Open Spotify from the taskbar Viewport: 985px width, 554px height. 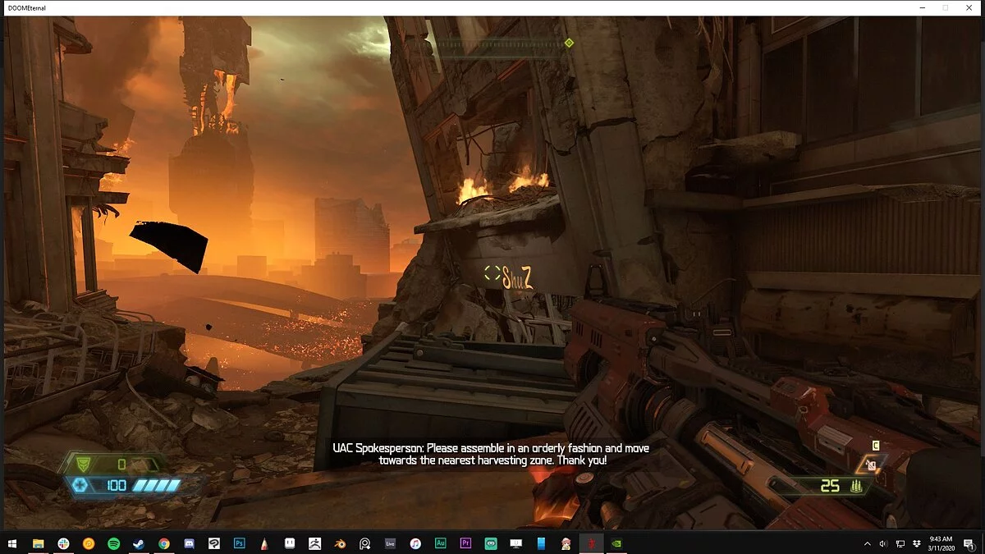click(x=113, y=543)
